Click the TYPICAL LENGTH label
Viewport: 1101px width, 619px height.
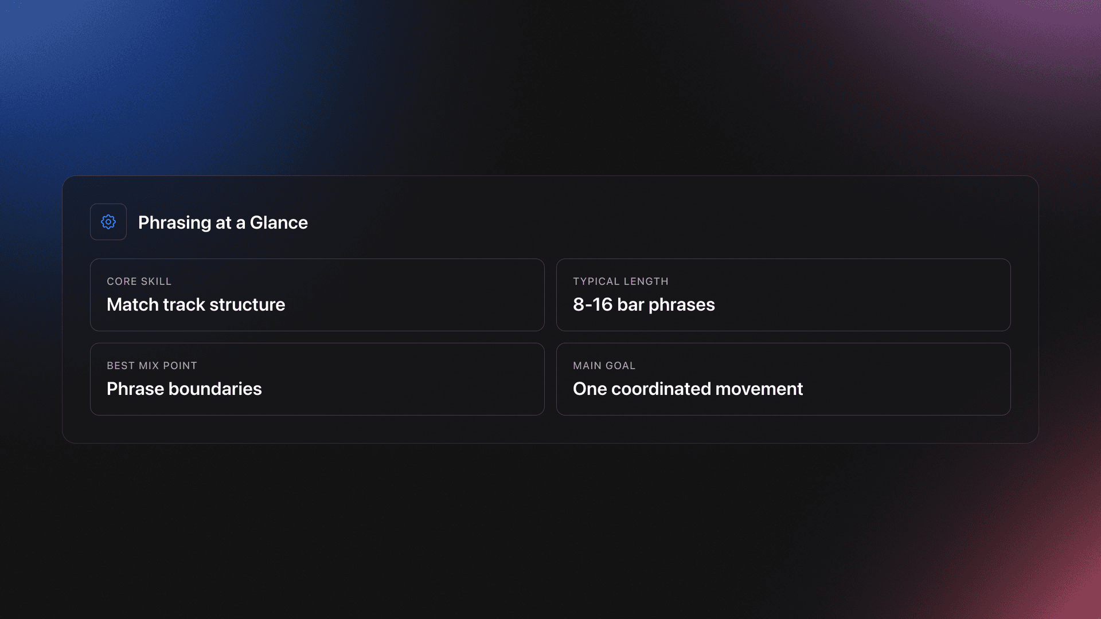pyautogui.click(x=620, y=281)
